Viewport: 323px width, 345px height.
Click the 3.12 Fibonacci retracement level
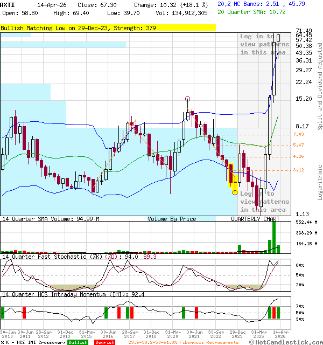click(x=298, y=170)
